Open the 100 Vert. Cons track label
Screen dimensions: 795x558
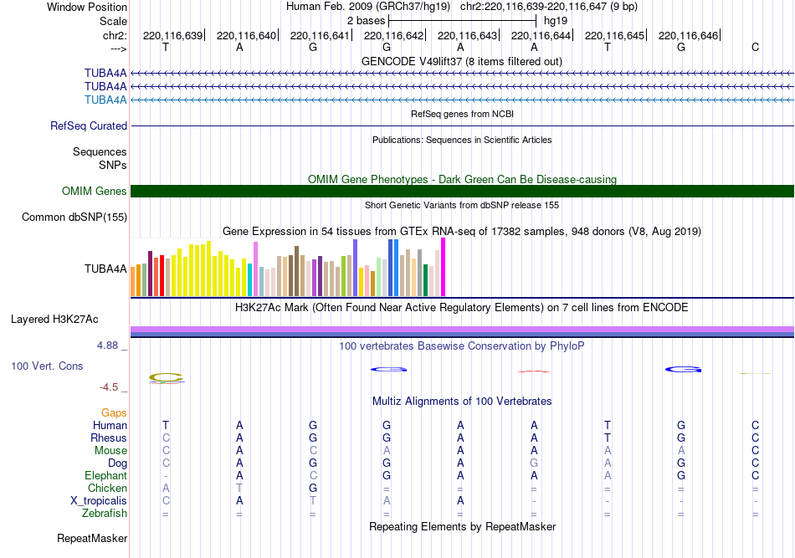47,366
